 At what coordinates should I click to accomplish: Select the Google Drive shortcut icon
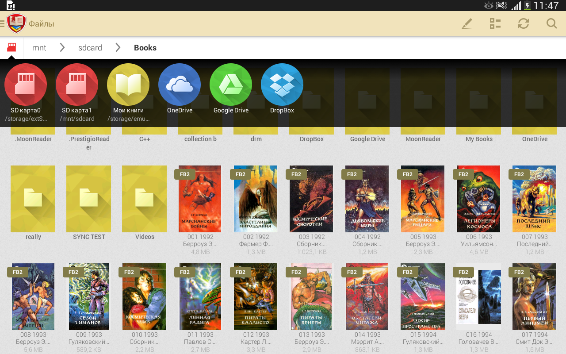(231, 85)
